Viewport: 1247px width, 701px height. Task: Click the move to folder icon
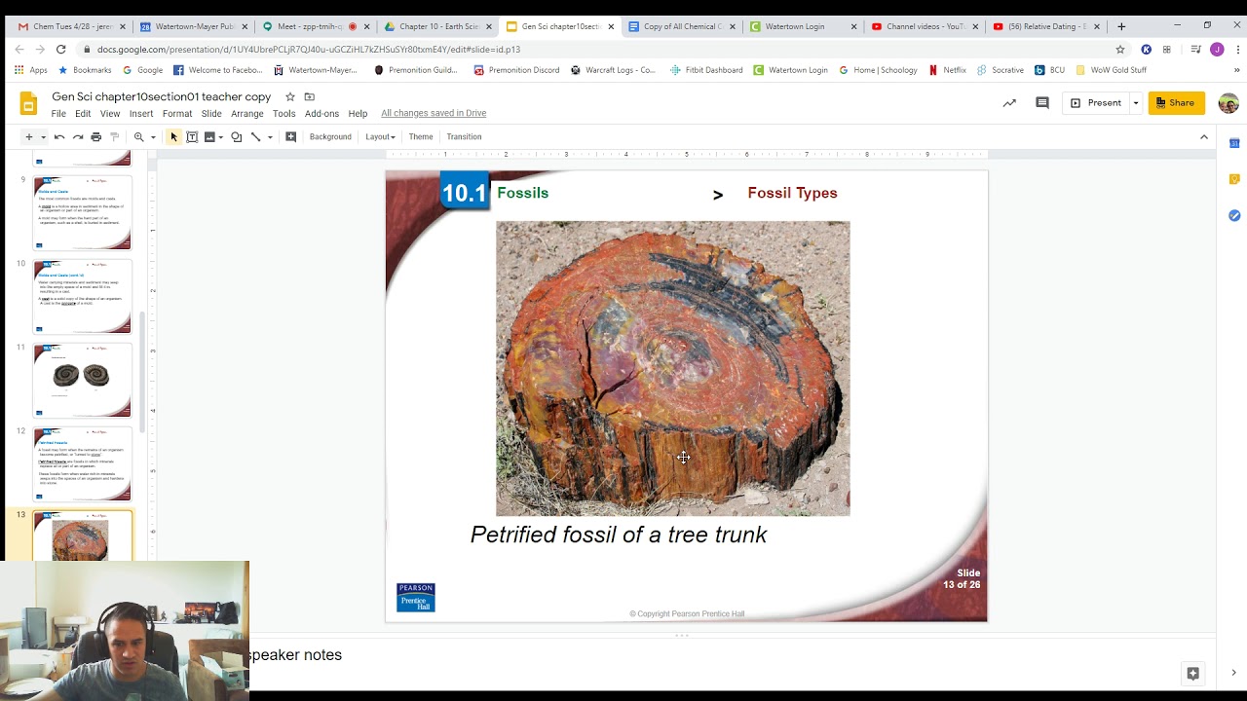310,97
